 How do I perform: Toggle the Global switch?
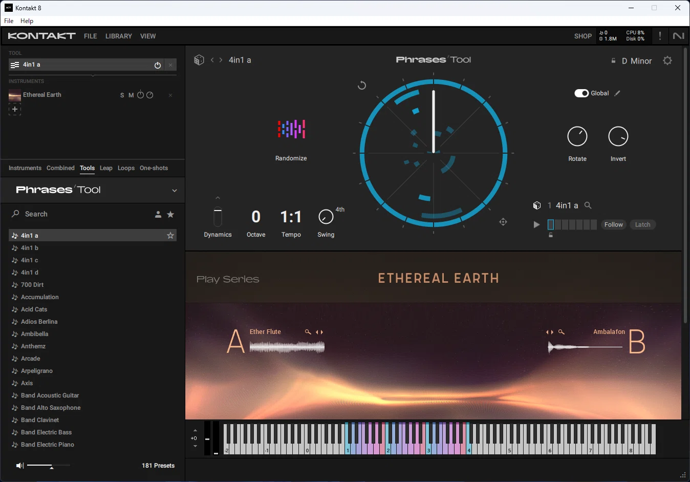pos(581,93)
